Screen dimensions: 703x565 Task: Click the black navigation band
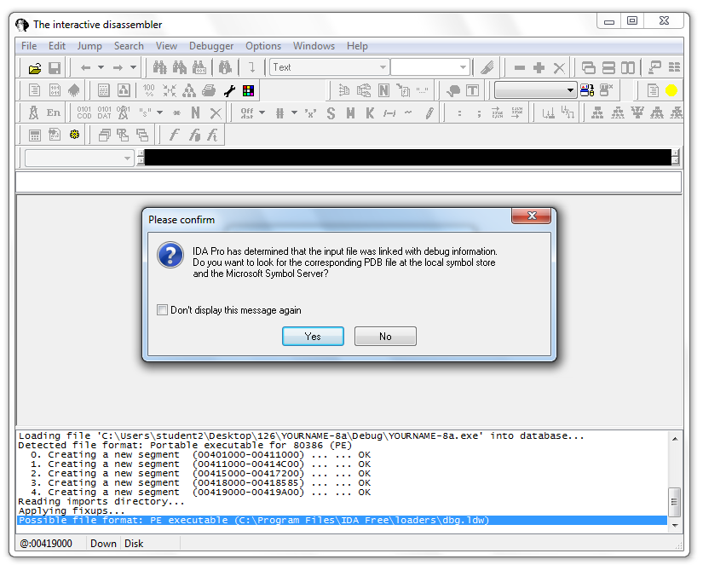[x=407, y=158]
